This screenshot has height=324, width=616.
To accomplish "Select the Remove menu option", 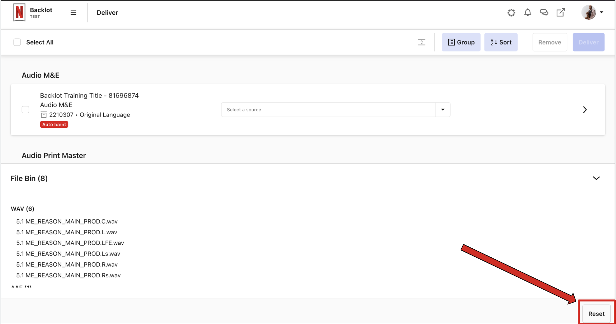I will click(549, 42).
